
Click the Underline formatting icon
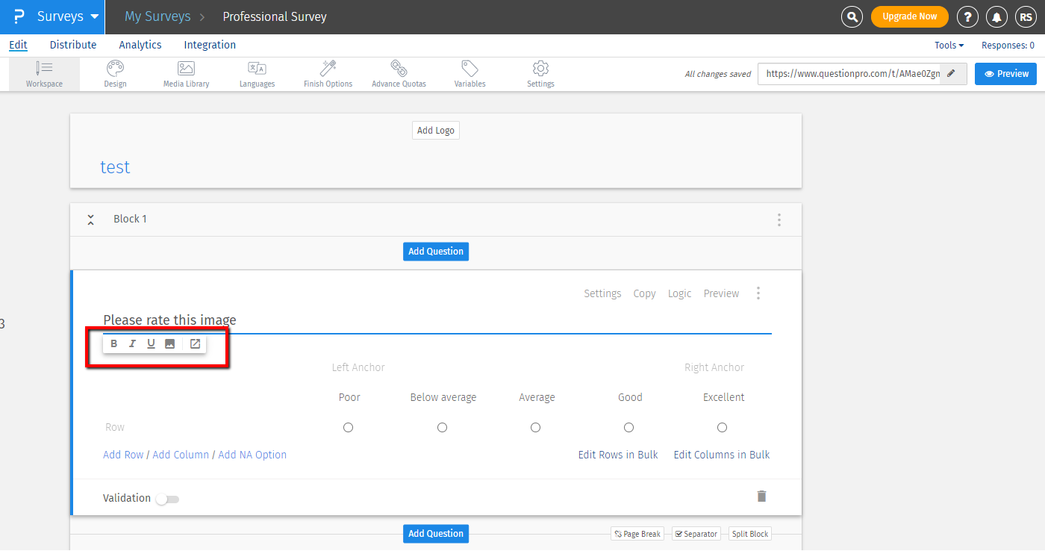151,344
